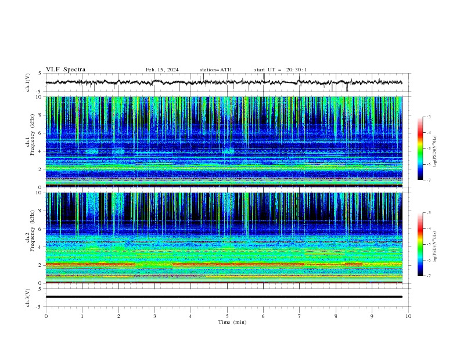Click the "-6" tick on ch.2 color bar

pyautogui.click(x=429, y=260)
